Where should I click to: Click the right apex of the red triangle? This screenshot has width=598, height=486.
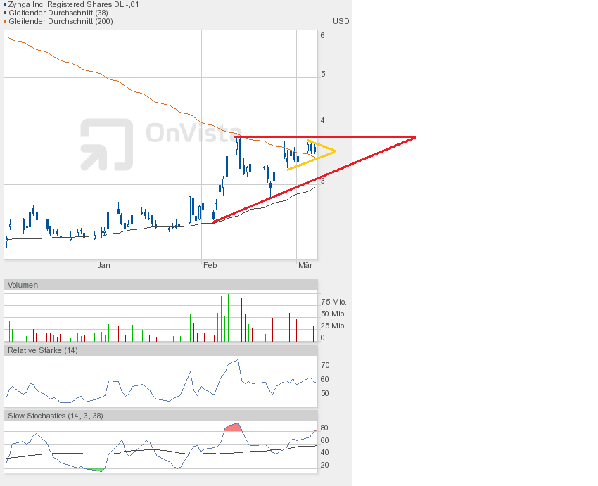pos(415,137)
